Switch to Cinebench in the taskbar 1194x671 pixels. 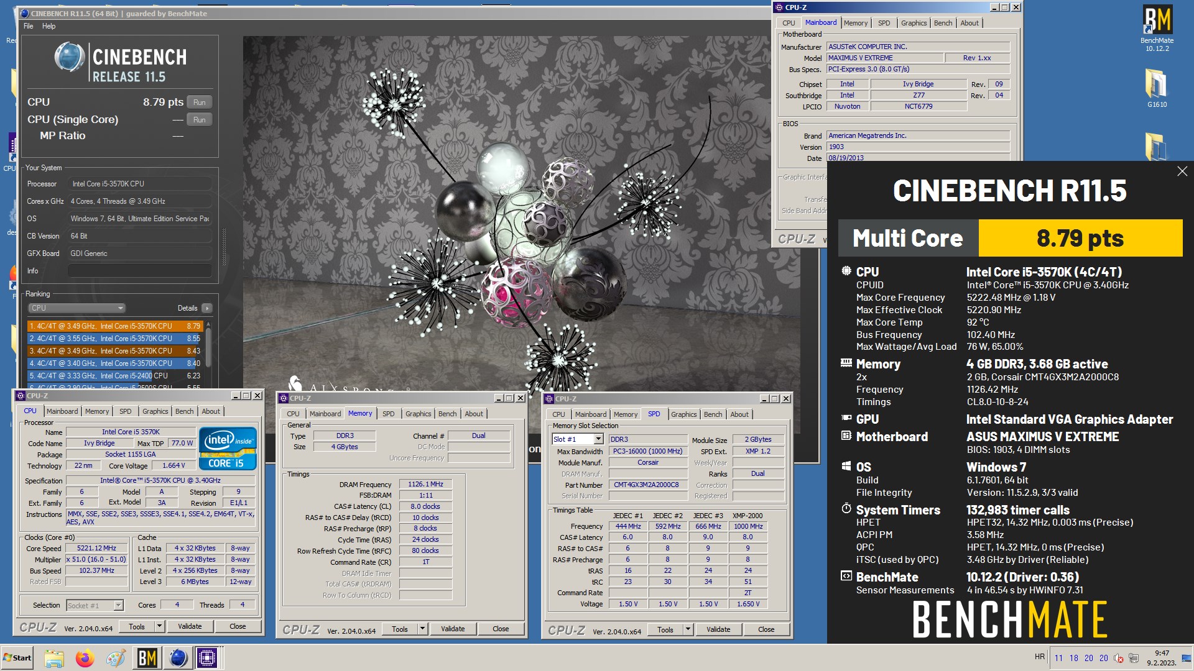(x=178, y=658)
